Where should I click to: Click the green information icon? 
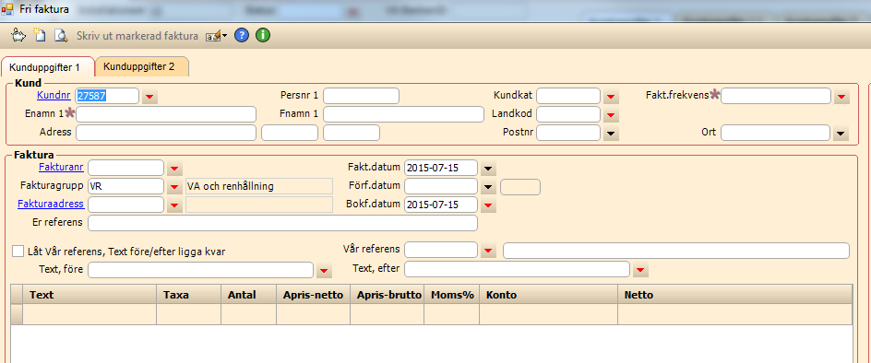263,36
